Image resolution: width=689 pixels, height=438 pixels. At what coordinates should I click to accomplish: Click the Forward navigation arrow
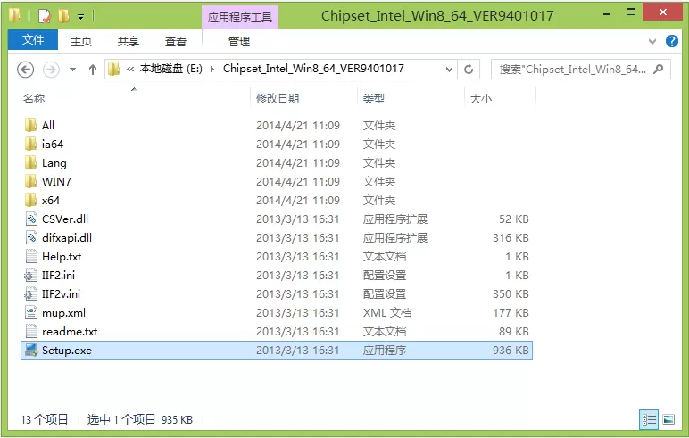(x=51, y=70)
